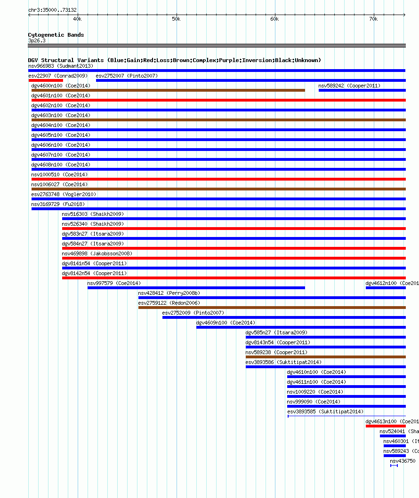Viewport: 419px width, 498px height.
Task: Open variant nsv997579 (Coe2014)
Action: point(114,283)
